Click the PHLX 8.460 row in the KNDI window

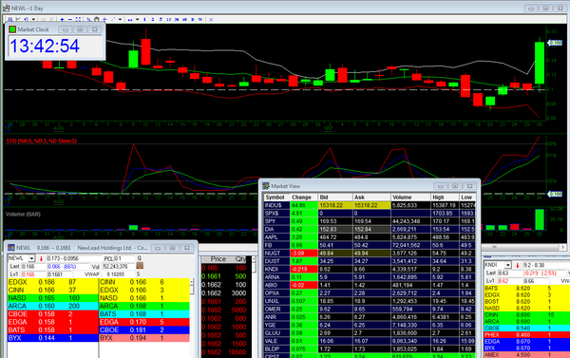click(x=526, y=335)
